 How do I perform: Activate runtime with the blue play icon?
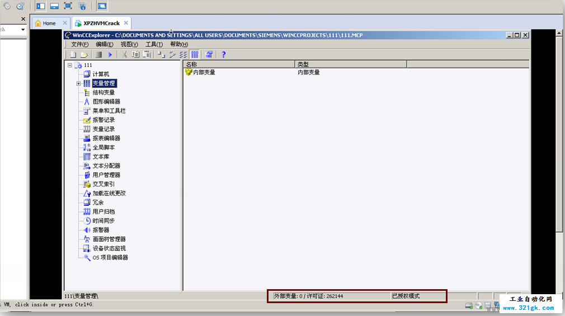coord(110,54)
